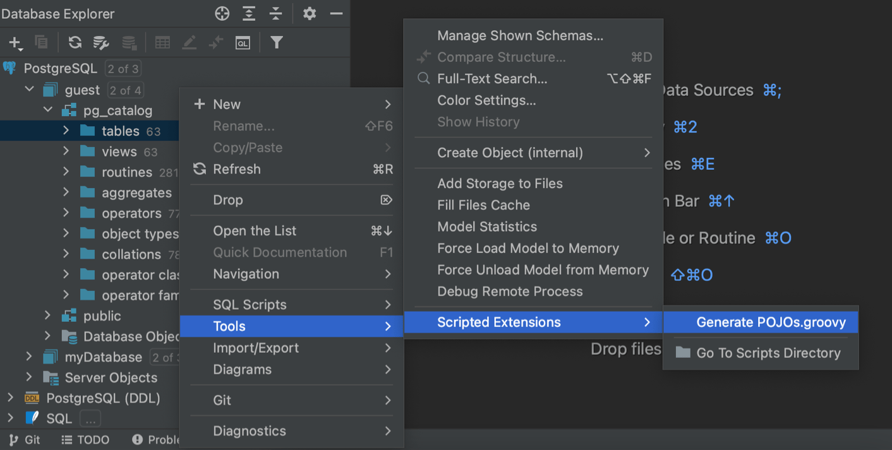Click the Expand All icon in the header

[249, 13]
